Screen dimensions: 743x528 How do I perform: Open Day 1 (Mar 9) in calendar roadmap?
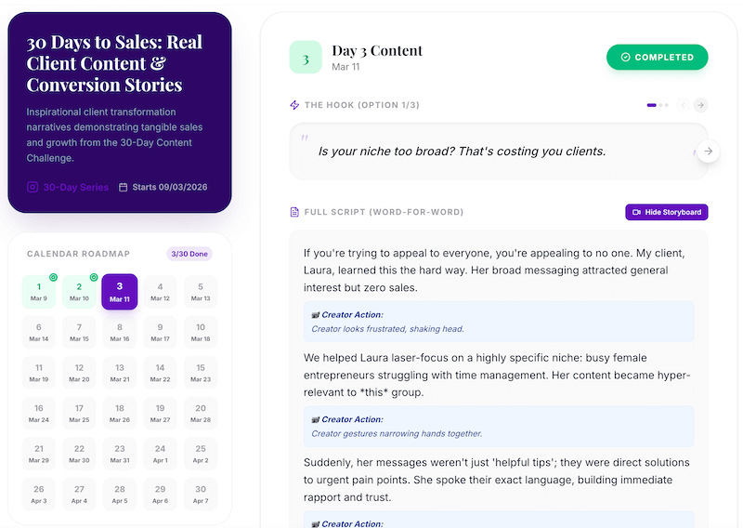click(x=38, y=292)
